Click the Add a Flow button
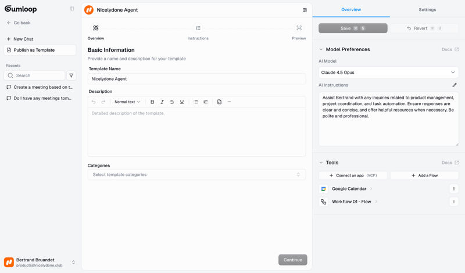Screen dimensions: 465x273 (424, 175)
